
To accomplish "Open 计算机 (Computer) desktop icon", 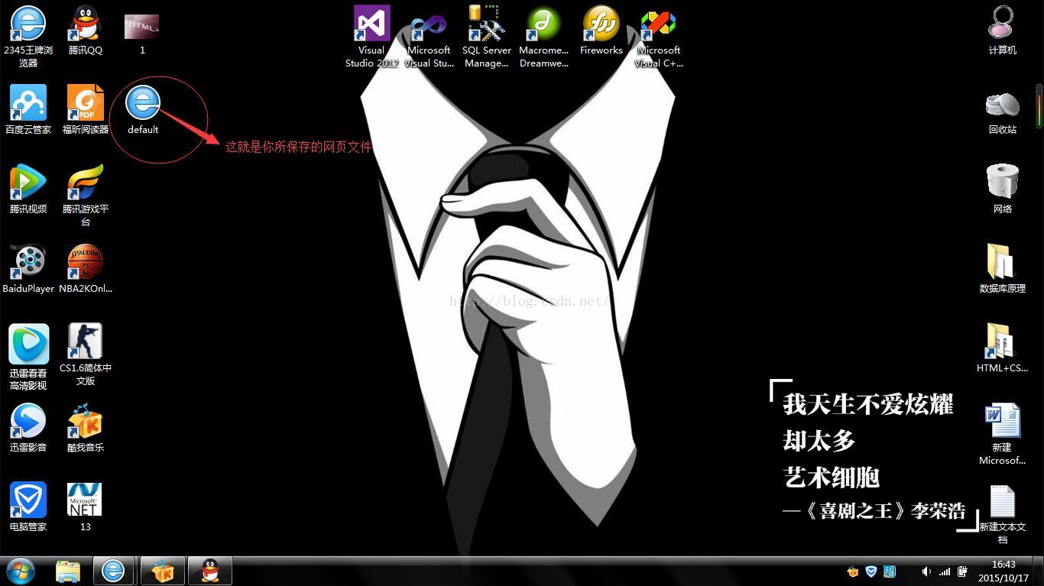I will (x=1002, y=31).
